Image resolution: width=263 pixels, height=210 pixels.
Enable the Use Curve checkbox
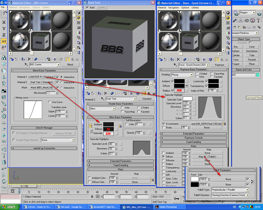point(50,102)
